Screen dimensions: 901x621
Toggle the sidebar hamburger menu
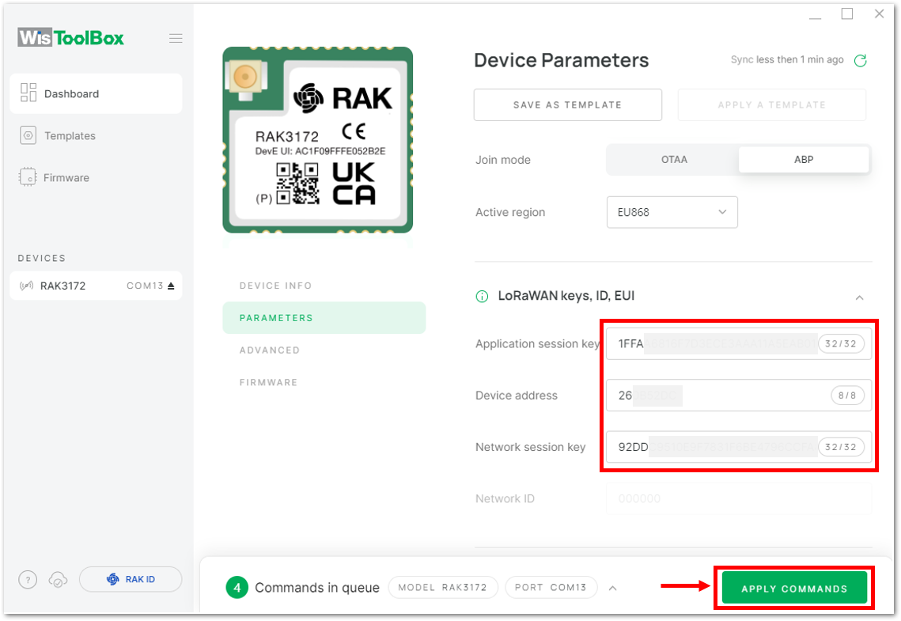176,39
